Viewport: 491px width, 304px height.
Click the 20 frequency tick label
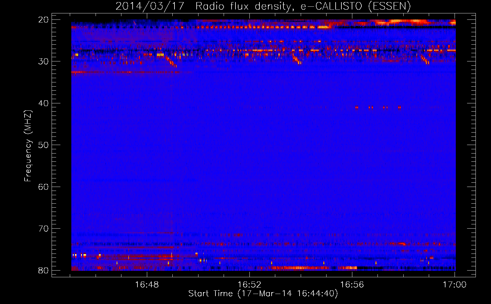click(43, 20)
